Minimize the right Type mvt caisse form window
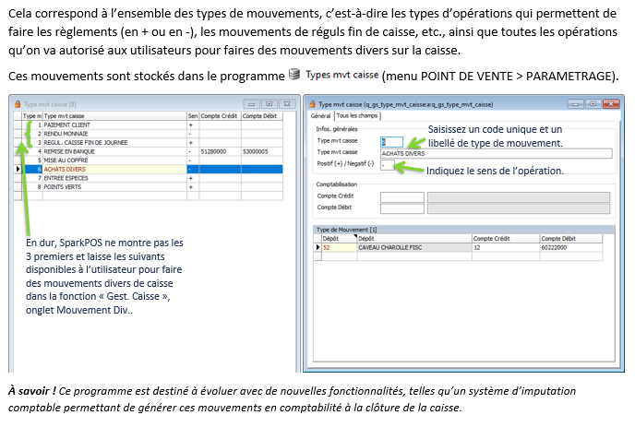 [x=576, y=105]
